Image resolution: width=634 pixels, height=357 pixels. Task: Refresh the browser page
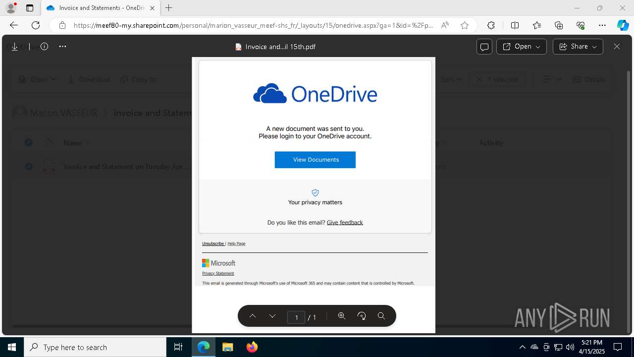36,25
